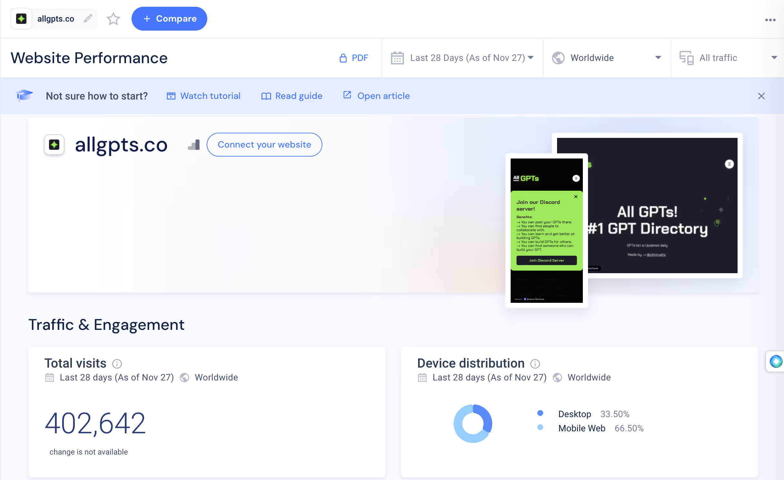Expand the All traffic device dropdown
This screenshot has height=480, width=784.
(x=728, y=58)
